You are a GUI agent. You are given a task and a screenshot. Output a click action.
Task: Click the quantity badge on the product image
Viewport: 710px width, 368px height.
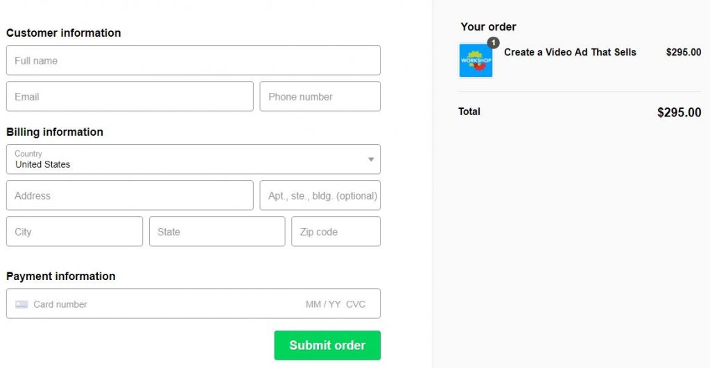pyautogui.click(x=493, y=43)
